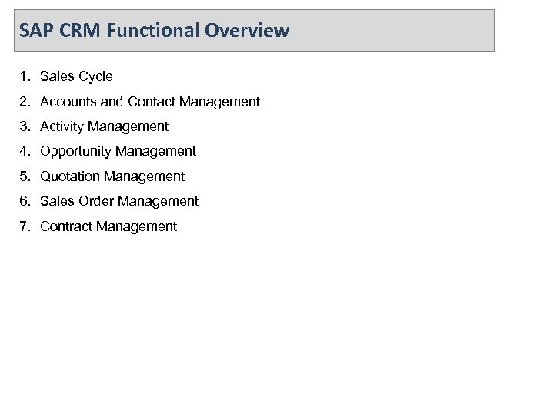Click the word "Overview" in the heading
This screenshot has width=554, height=416.
click(x=250, y=32)
